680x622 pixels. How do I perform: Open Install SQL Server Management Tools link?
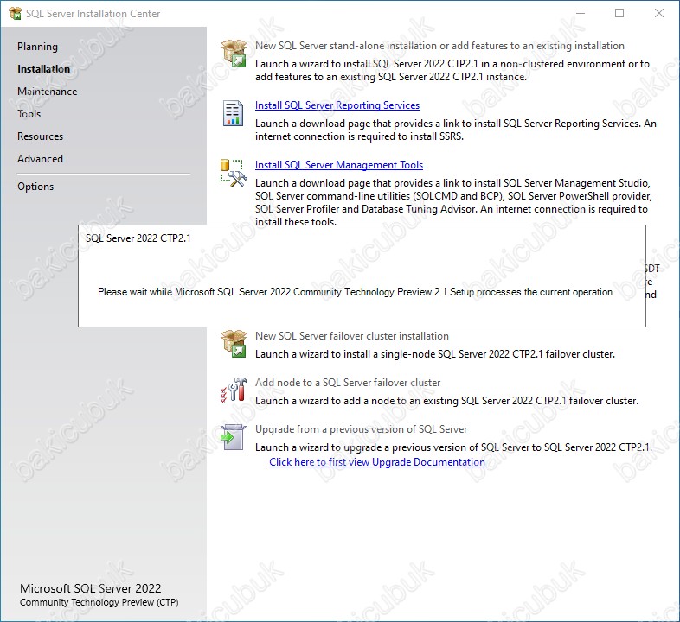click(x=339, y=165)
